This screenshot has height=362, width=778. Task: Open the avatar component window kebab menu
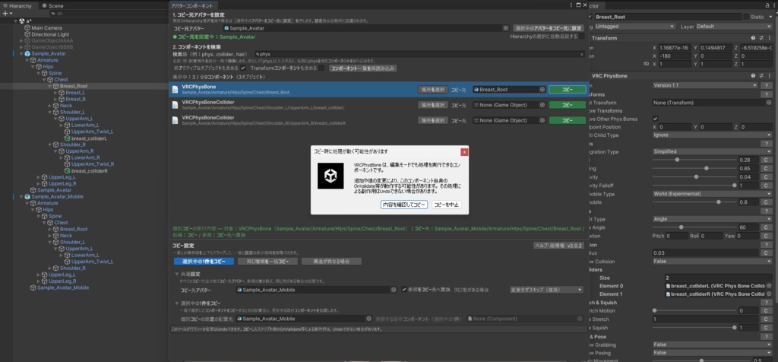571,5
